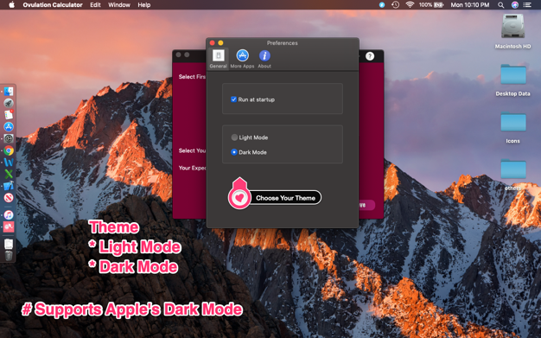Select the Desktop Data folder
Screen dimensions: 541x338
pos(513,74)
